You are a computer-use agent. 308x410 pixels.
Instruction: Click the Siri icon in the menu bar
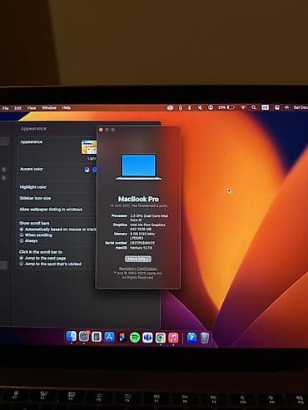tap(286, 107)
